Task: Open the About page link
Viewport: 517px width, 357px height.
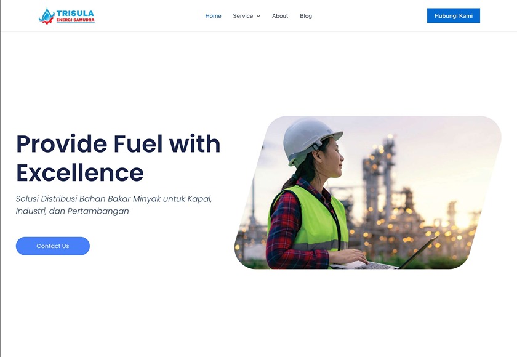Action: pos(280,16)
